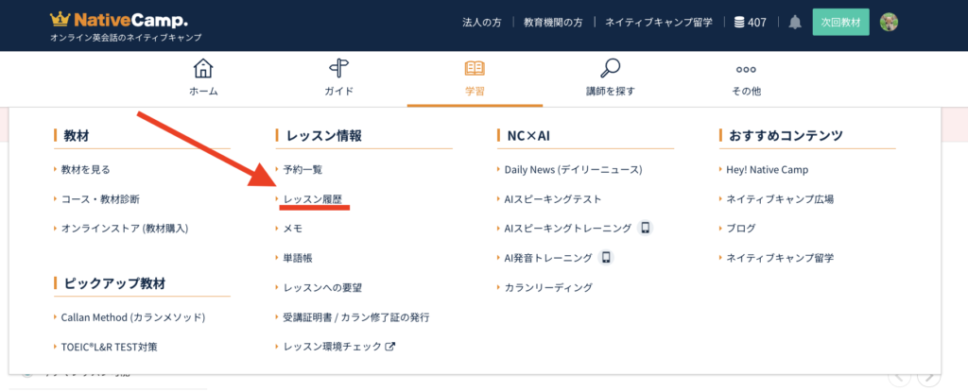Select the ガイド tab label
The height and width of the screenshot is (392, 968).
click(x=339, y=92)
